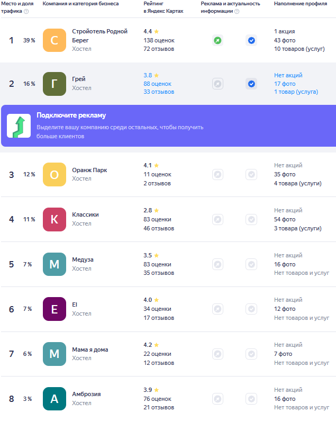Click 'Нет акций' link in Грей row
Screen dimensions: 336x421
tap(288, 75)
